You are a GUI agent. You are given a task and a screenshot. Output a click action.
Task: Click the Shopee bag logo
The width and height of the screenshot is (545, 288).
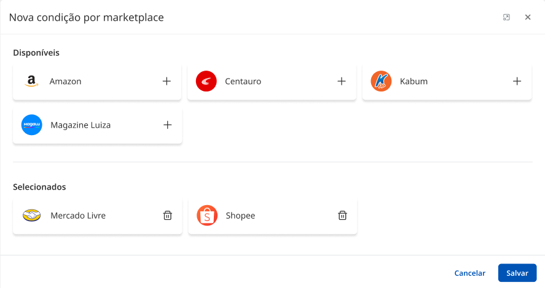[x=207, y=216]
